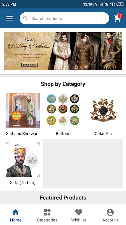The width and height of the screenshot is (126, 225).
Task: Focus the Search products field
Action: click(x=64, y=18)
